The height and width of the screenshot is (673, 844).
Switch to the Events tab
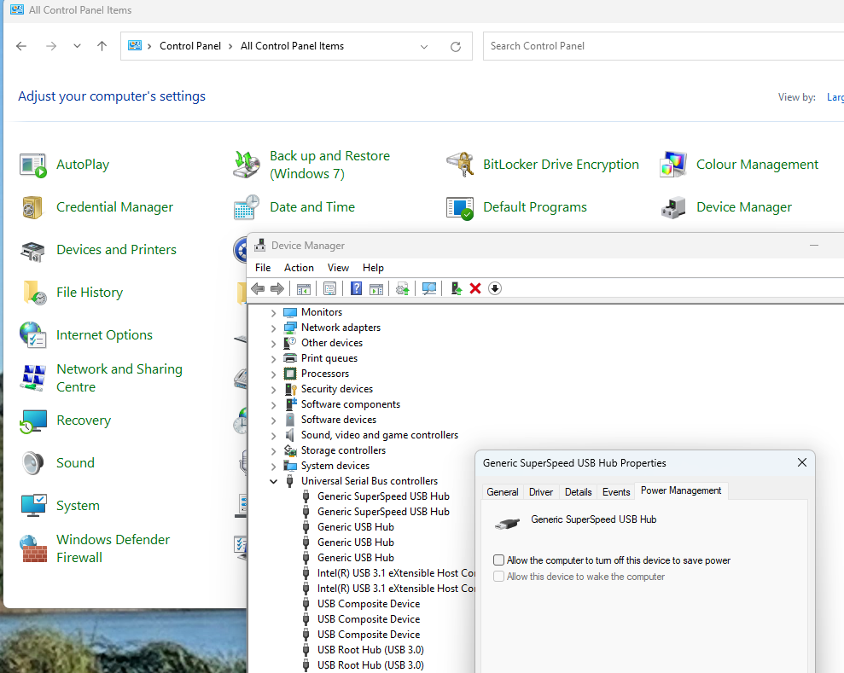(616, 492)
